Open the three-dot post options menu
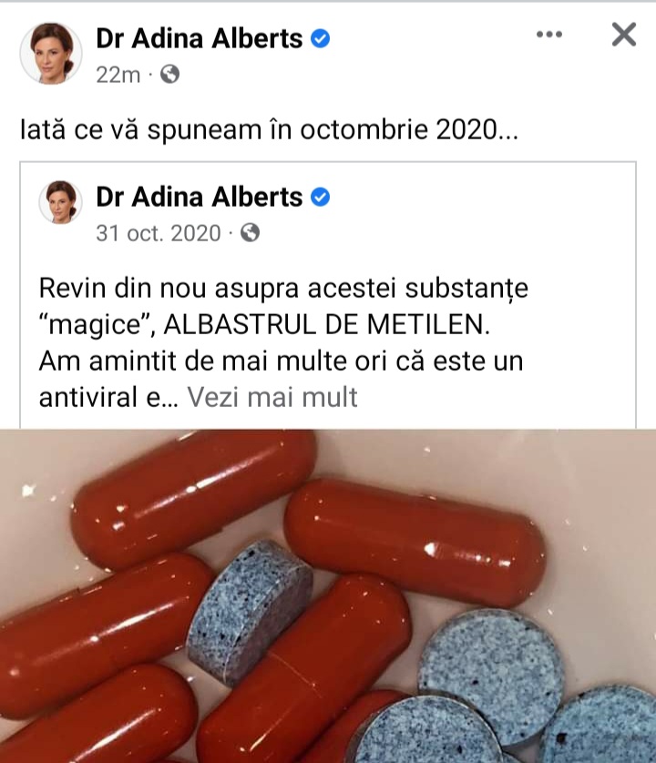 point(549,35)
